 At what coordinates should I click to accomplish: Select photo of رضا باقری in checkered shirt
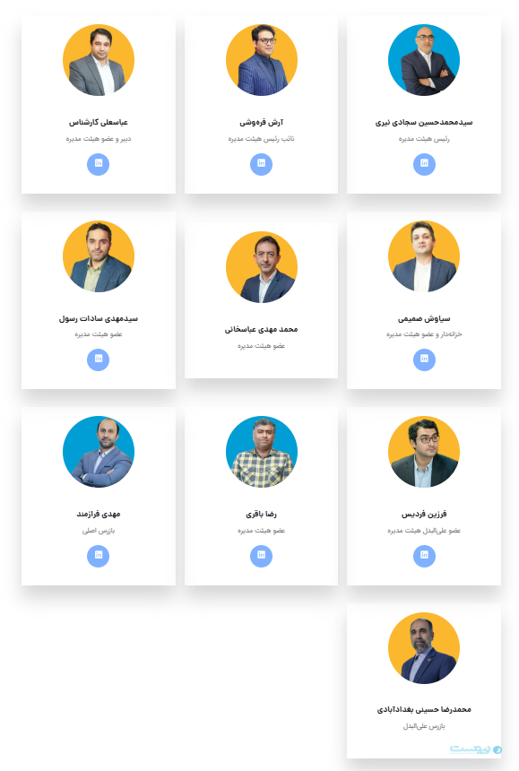(262, 452)
